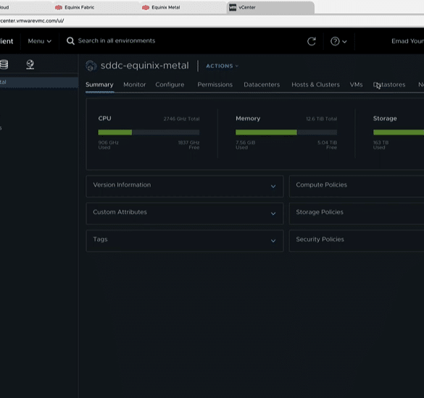The height and width of the screenshot is (398, 424).
Task: Switch to the VMs tab
Action: (356, 85)
